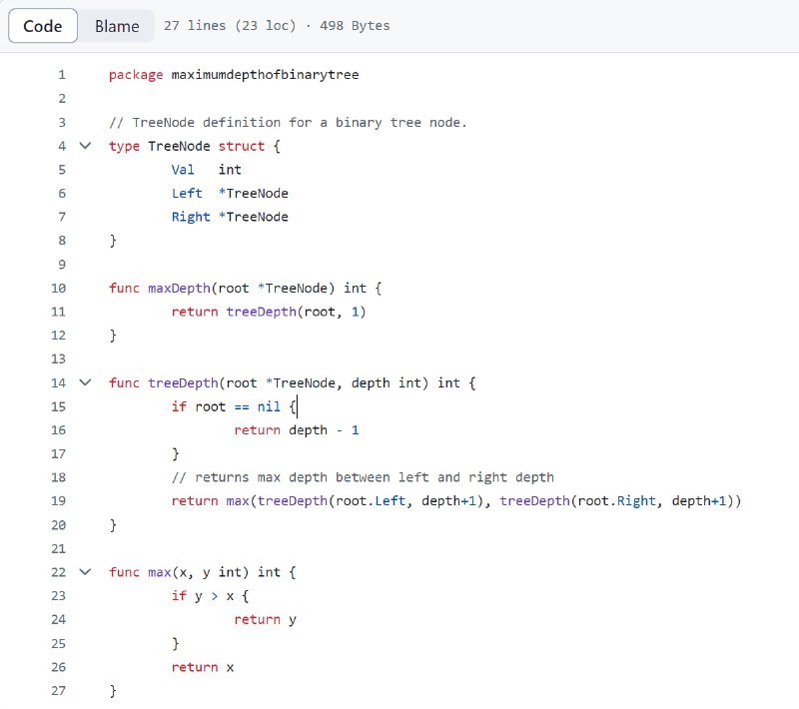Click 'if y > x' condition

click(x=203, y=596)
